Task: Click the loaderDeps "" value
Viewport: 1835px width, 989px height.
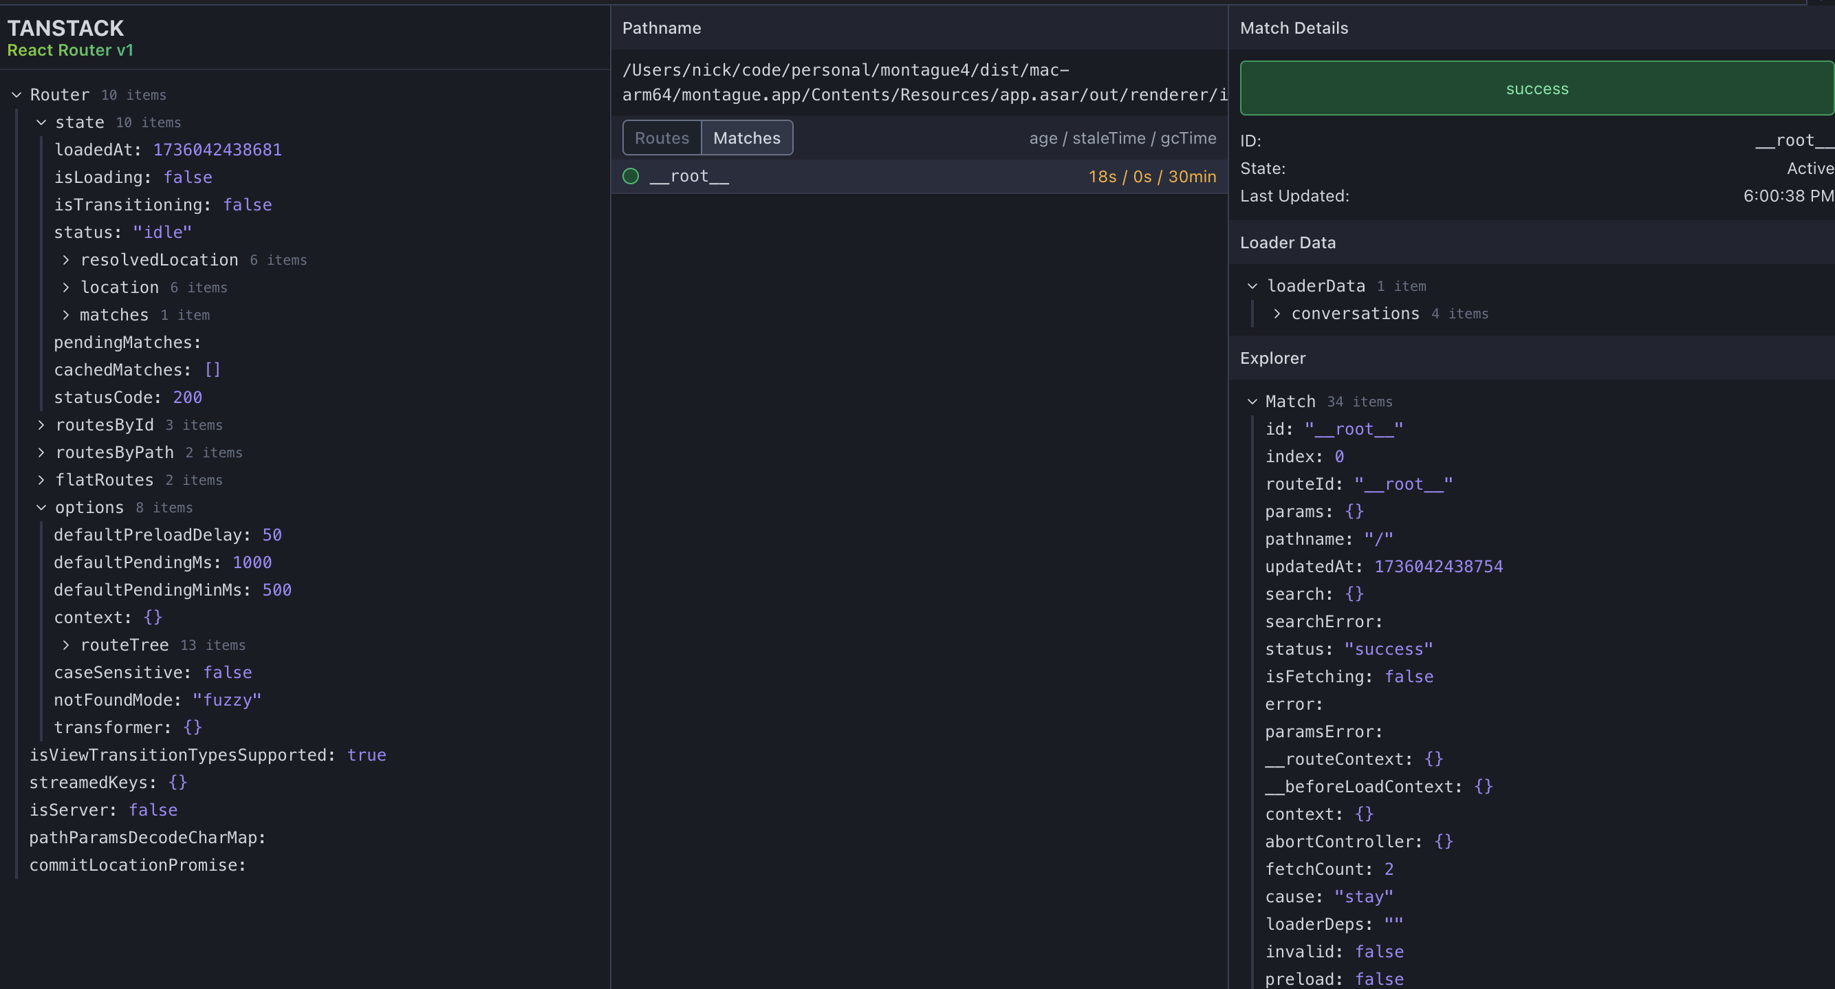Action: (x=1393, y=924)
